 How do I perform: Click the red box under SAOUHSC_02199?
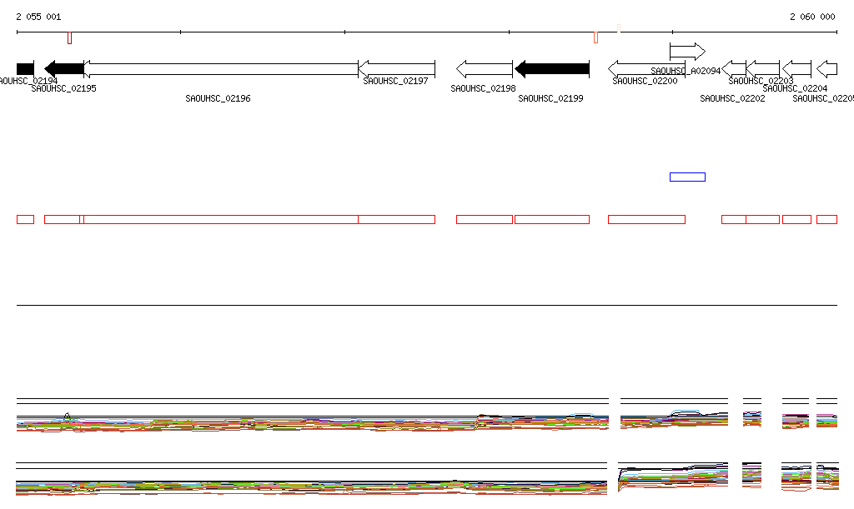[552, 220]
